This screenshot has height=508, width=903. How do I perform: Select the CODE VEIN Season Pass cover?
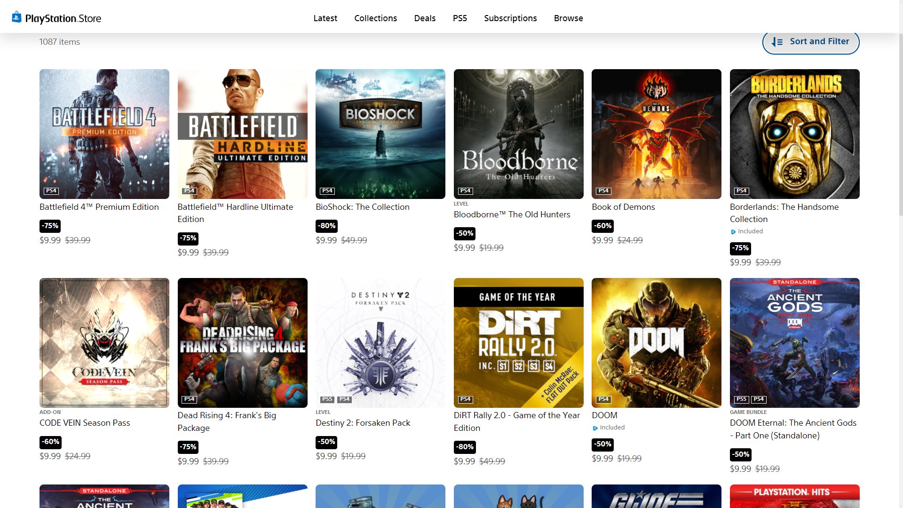104,342
